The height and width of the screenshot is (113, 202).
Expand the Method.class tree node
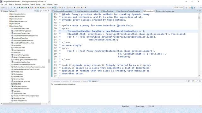click(10, 74)
